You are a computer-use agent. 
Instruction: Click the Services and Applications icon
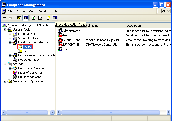coord(10,81)
